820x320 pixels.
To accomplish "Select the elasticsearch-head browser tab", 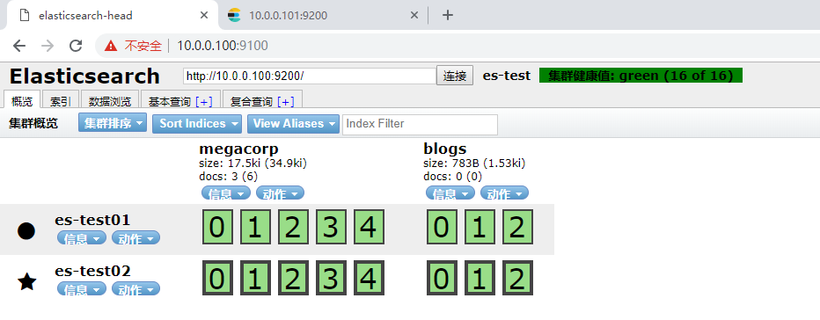I will click(x=113, y=15).
